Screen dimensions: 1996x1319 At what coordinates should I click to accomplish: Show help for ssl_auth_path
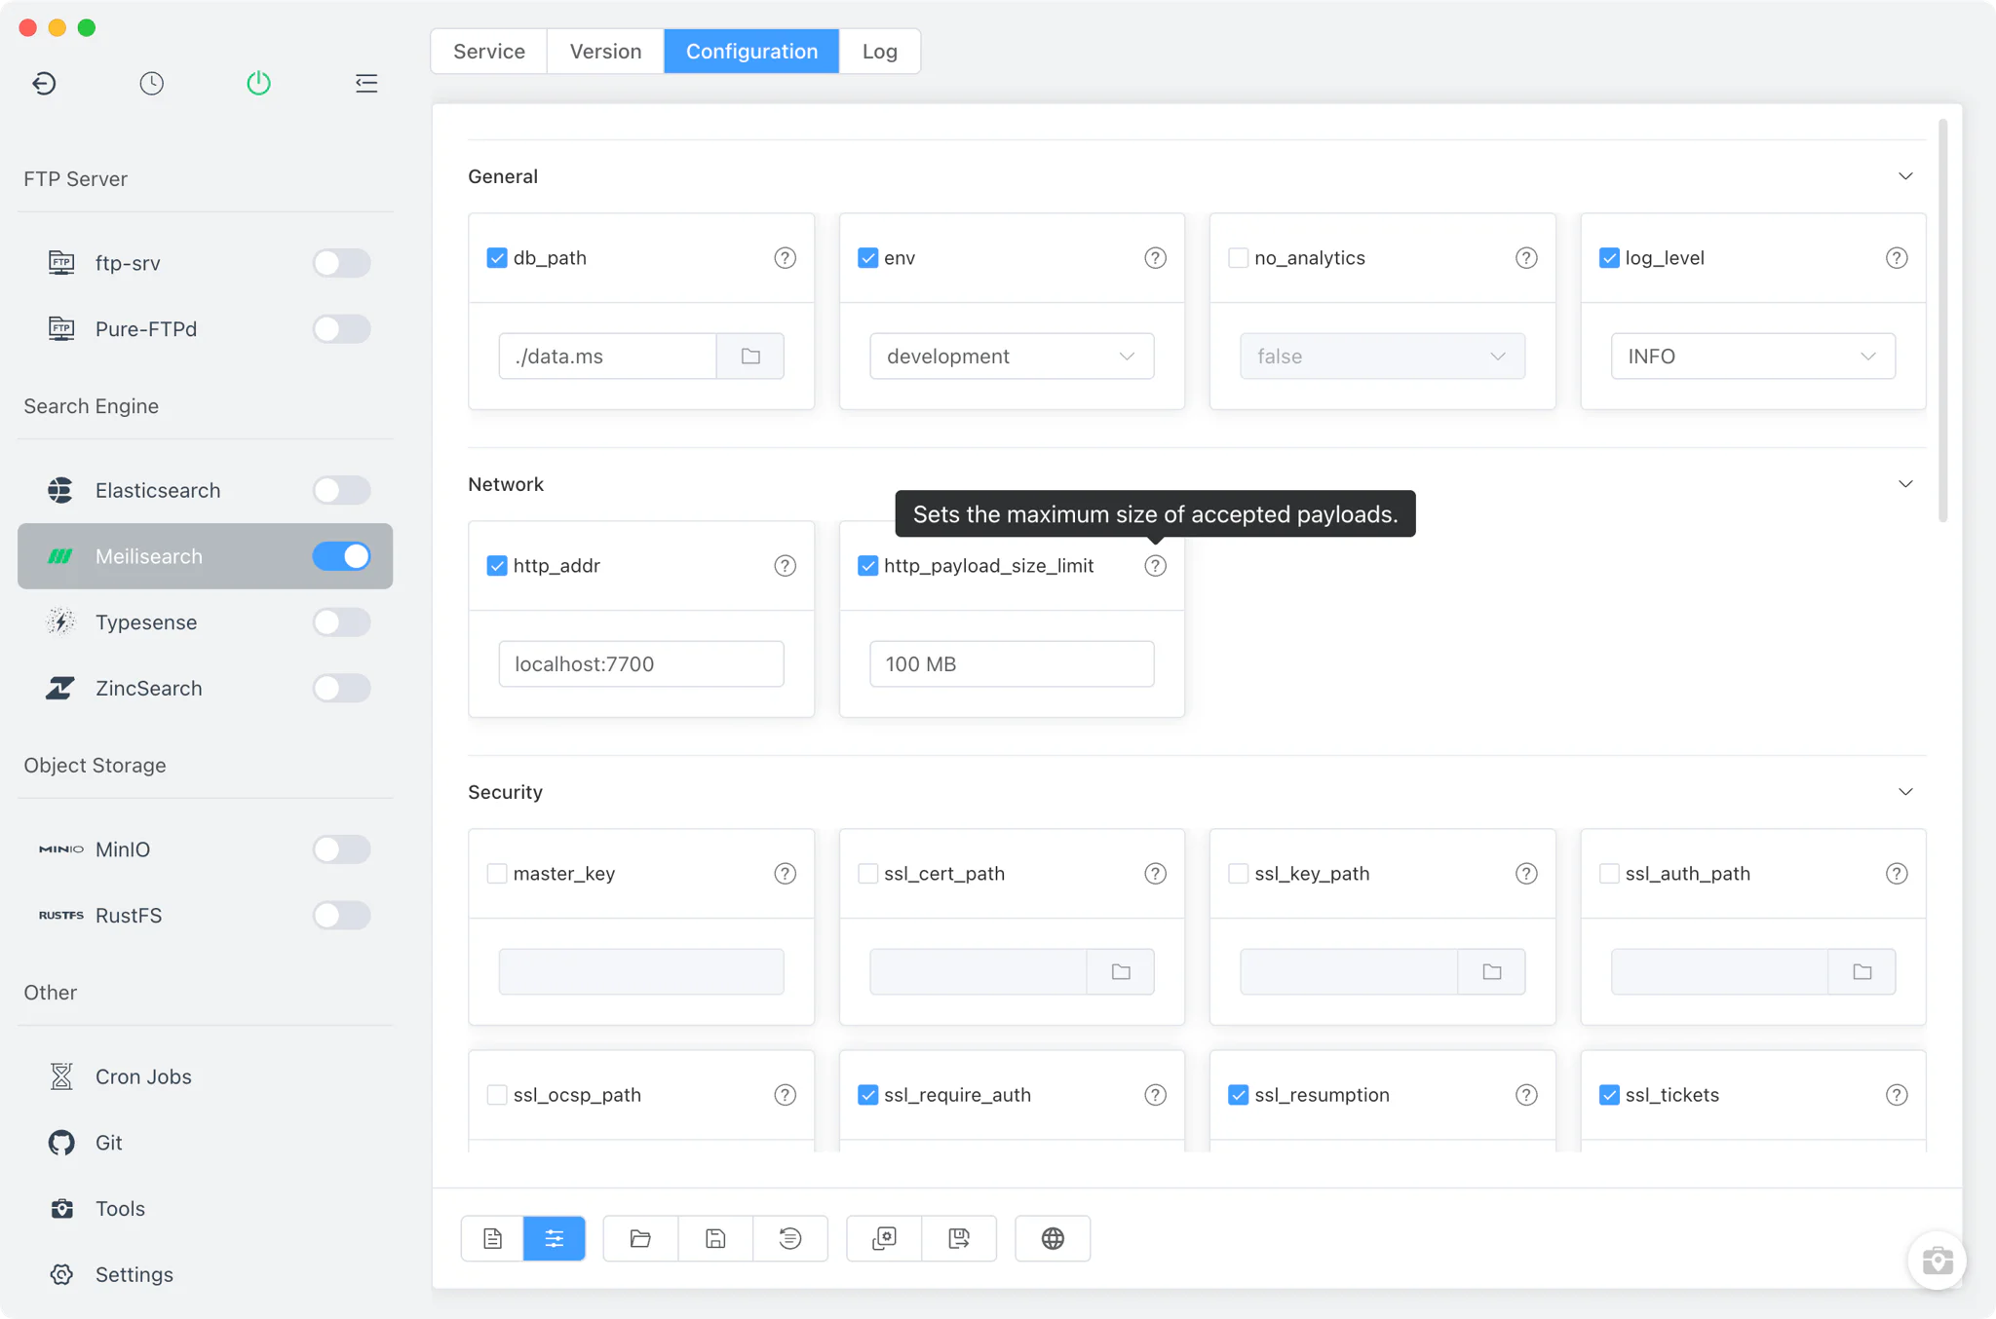(1897, 874)
